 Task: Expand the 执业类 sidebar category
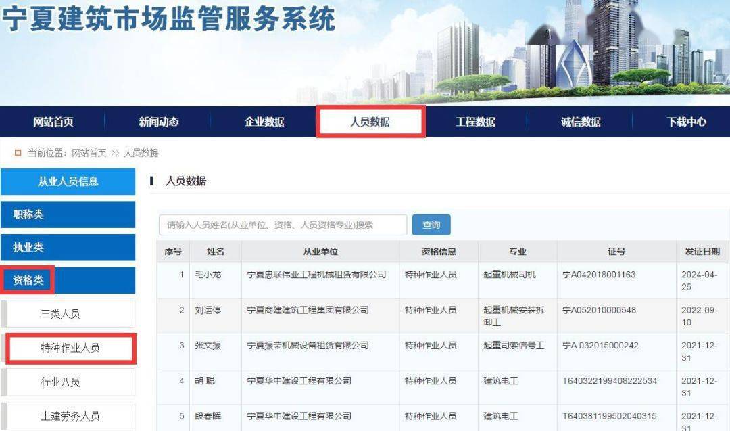pyautogui.click(x=68, y=248)
